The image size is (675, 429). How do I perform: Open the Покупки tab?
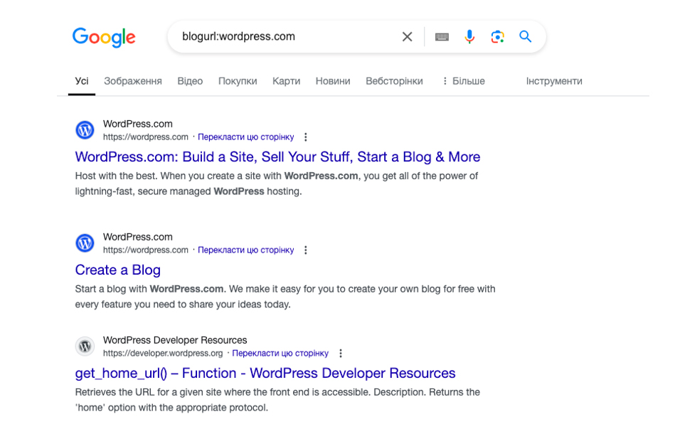(238, 81)
